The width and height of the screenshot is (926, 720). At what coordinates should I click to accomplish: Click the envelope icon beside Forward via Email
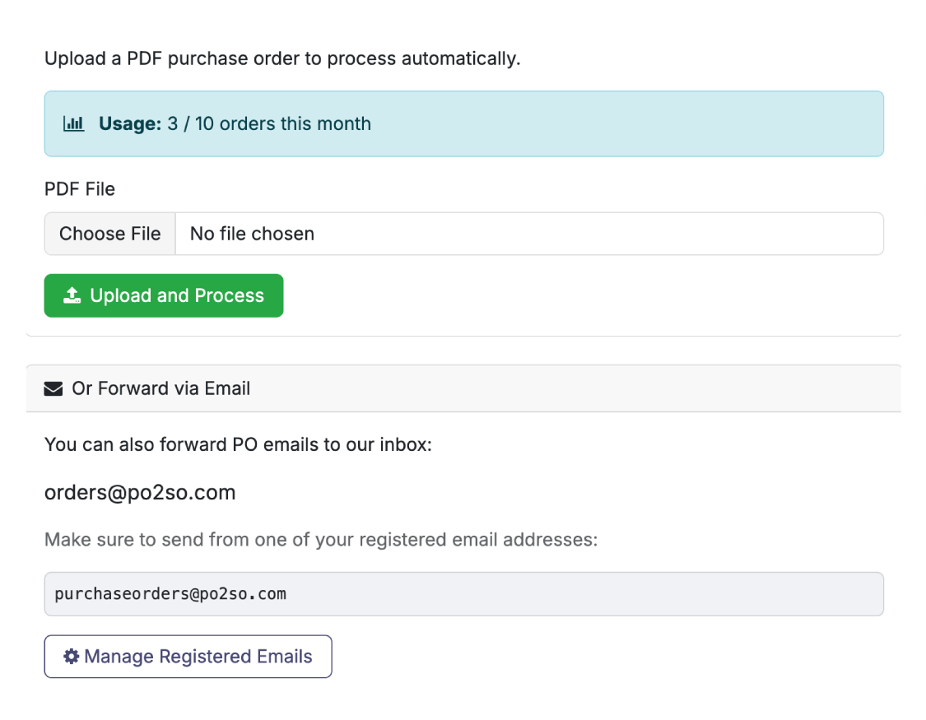click(54, 388)
